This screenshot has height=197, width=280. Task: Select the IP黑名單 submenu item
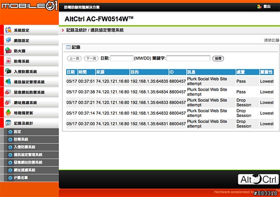click(x=31, y=178)
